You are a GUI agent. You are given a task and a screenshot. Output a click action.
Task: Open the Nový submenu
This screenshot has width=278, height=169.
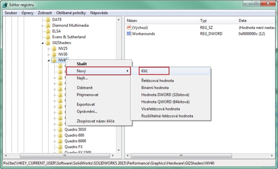pyautogui.click(x=99, y=71)
